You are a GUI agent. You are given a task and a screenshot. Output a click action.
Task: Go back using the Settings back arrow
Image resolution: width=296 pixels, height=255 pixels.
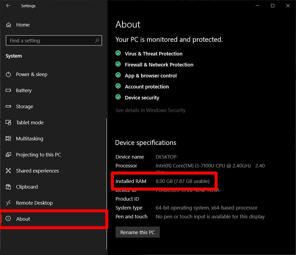tap(8, 6)
